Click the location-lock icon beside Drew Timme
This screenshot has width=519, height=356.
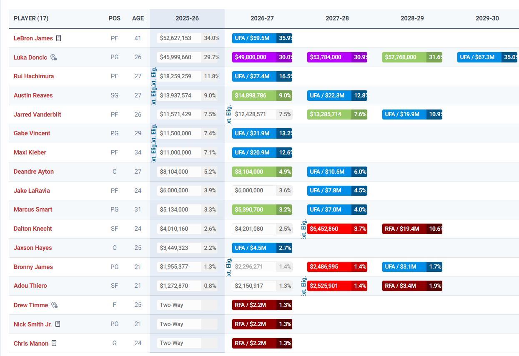55,305
